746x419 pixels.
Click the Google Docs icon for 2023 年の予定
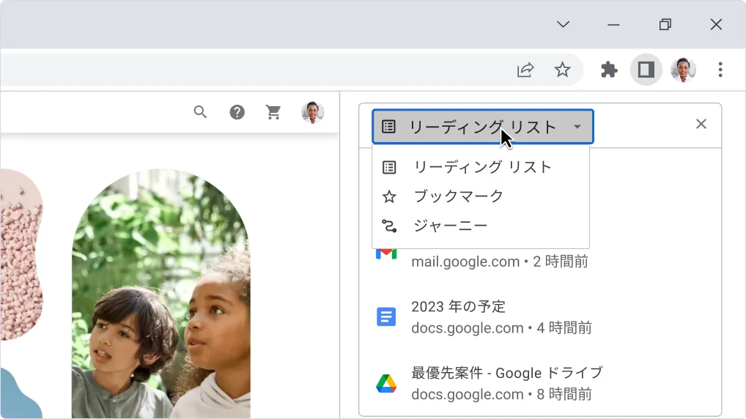point(386,316)
